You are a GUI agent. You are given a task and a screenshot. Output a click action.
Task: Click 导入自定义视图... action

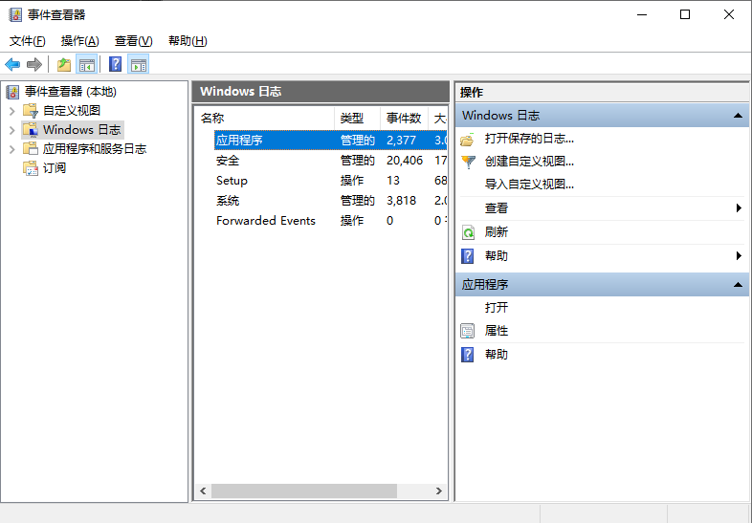pyautogui.click(x=529, y=185)
